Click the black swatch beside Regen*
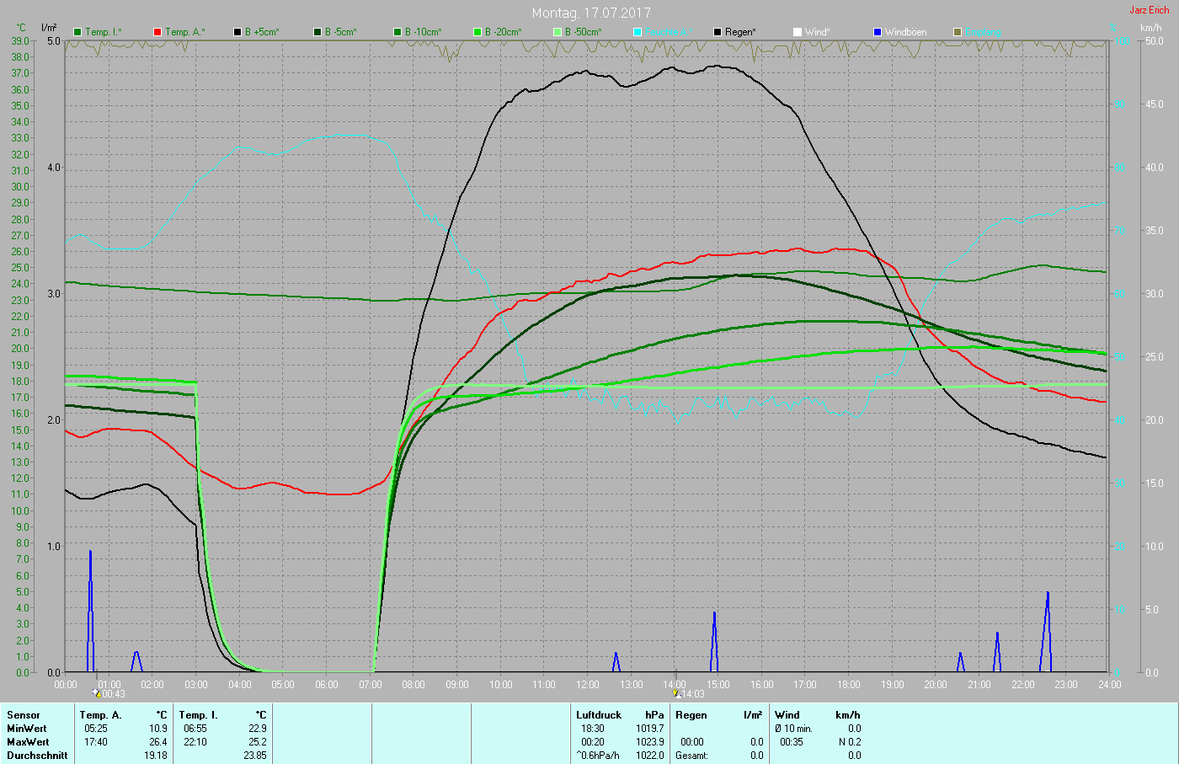1179x764 pixels. tap(718, 32)
